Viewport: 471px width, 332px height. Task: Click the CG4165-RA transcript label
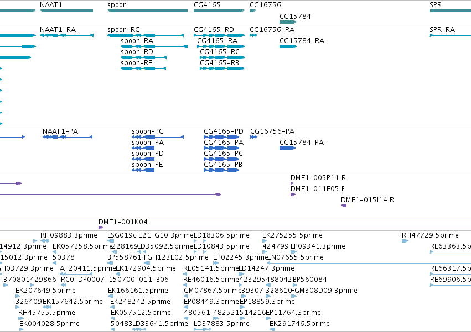click(217, 41)
